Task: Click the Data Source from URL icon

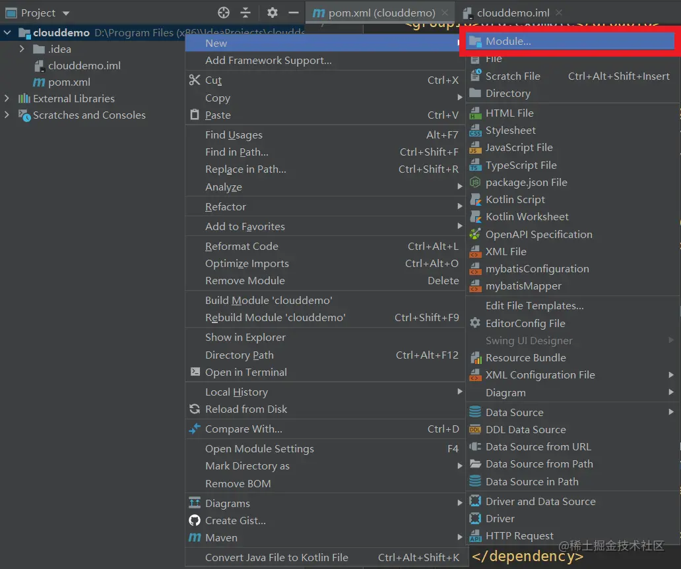Action: click(476, 446)
